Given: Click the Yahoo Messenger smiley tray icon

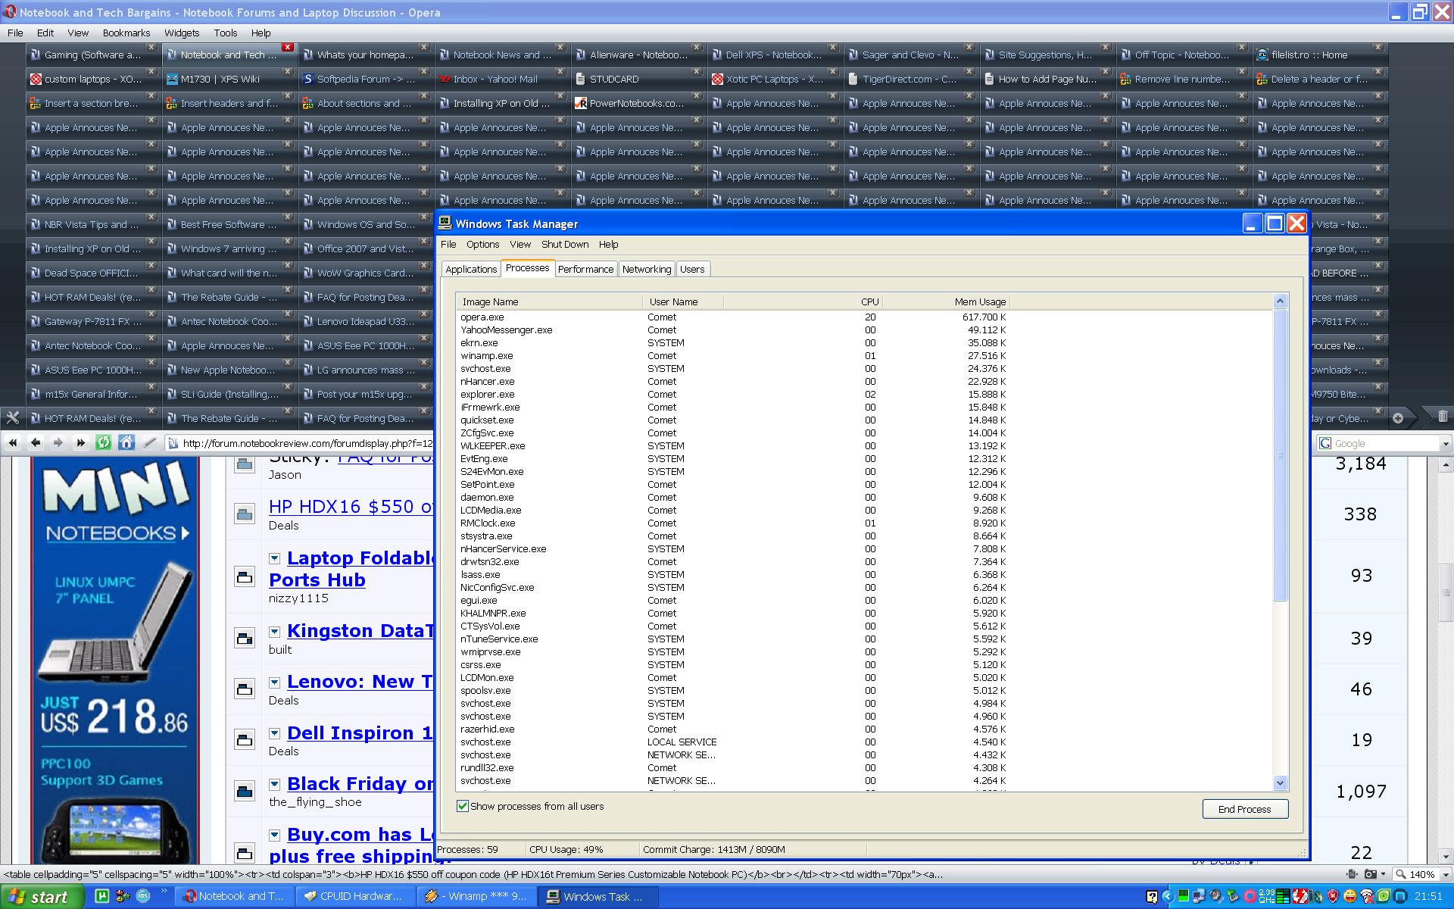Looking at the screenshot, I should (x=1350, y=897).
